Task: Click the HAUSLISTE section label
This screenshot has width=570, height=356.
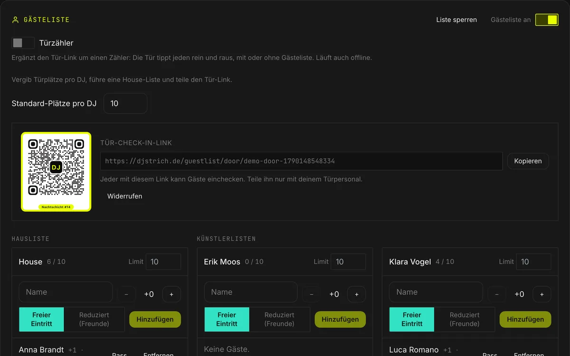Action: 30,239
